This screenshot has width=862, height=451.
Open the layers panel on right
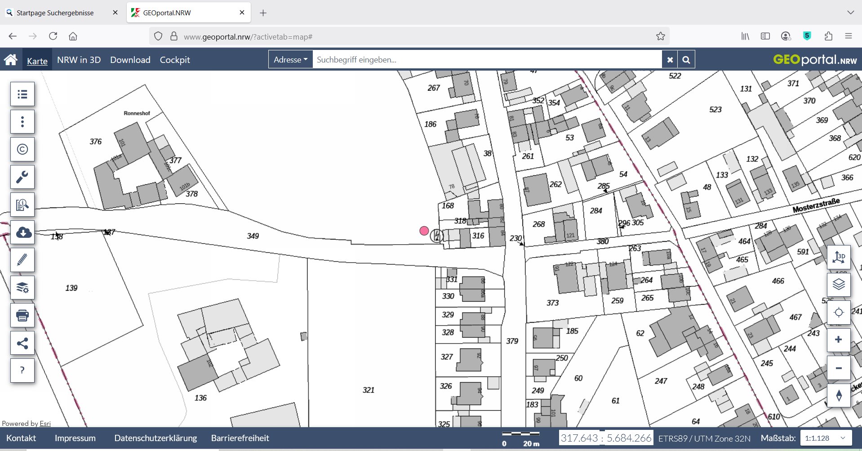839,285
